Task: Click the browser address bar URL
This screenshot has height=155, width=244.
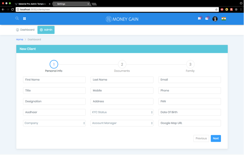Action: coord(35,9)
